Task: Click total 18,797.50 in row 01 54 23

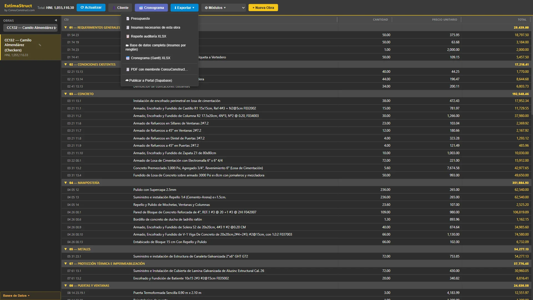Action: pos(522,35)
